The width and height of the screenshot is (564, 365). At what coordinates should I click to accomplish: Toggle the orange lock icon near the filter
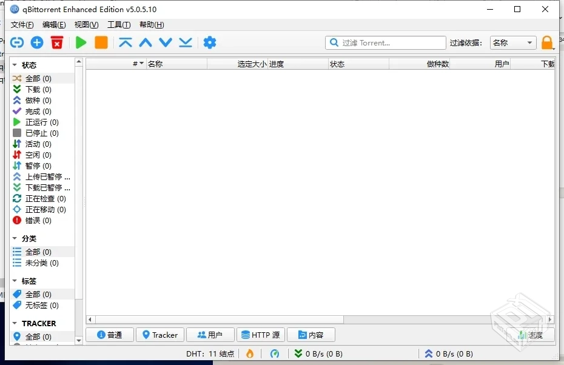(x=546, y=42)
